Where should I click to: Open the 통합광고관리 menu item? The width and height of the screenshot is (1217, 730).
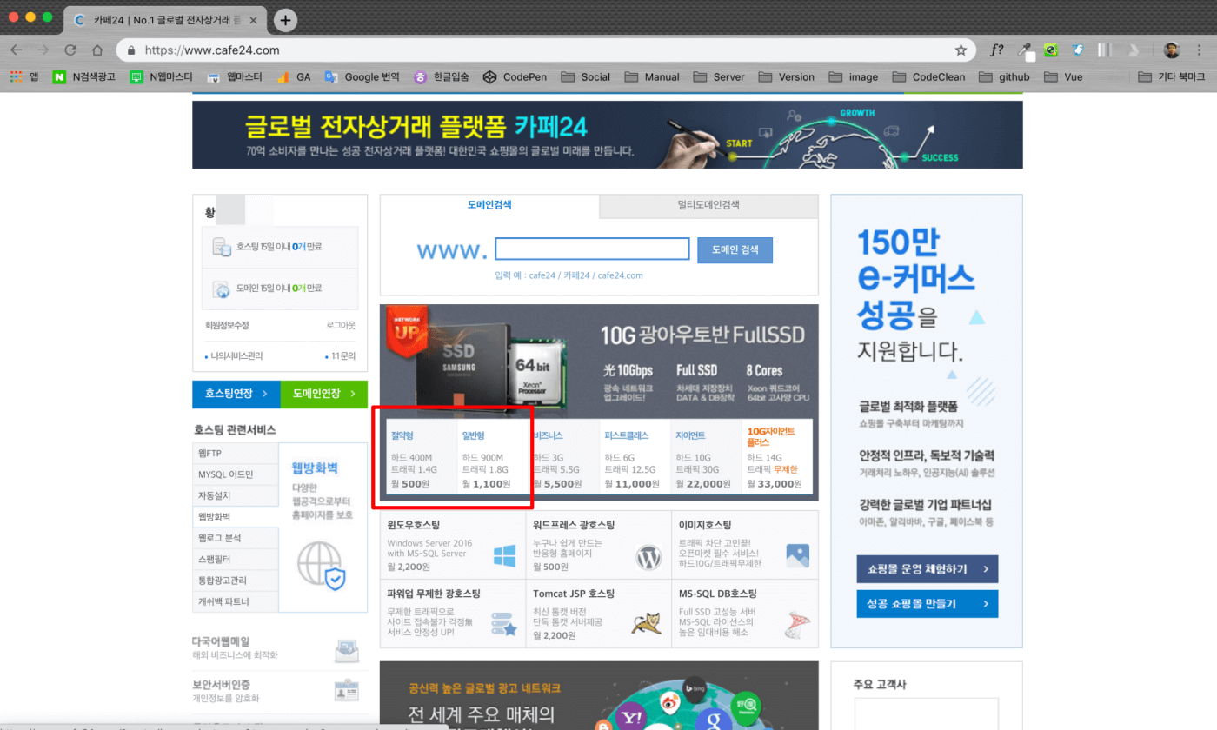pyautogui.click(x=236, y=581)
